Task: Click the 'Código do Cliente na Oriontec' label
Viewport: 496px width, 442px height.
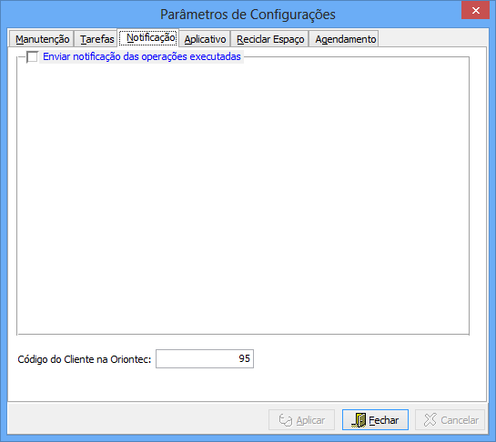Action: coord(85,359)
